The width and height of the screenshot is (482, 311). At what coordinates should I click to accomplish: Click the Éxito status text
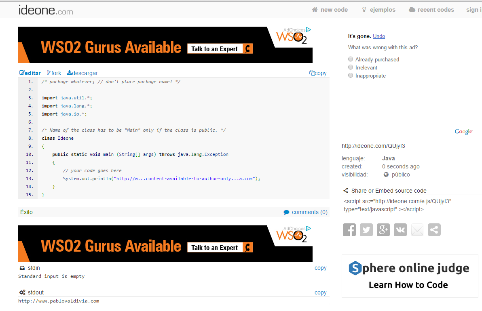pyautogui.click(x=26, y=212)
